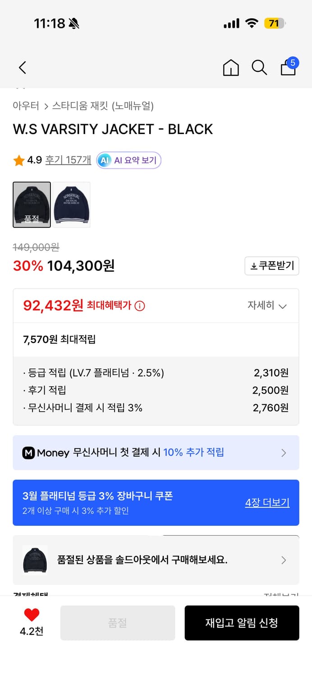Screen dimensions: 312x677
Task: Open the 무신사머니 첫 결제 banner chevron
Action: [x=284, y=453]
